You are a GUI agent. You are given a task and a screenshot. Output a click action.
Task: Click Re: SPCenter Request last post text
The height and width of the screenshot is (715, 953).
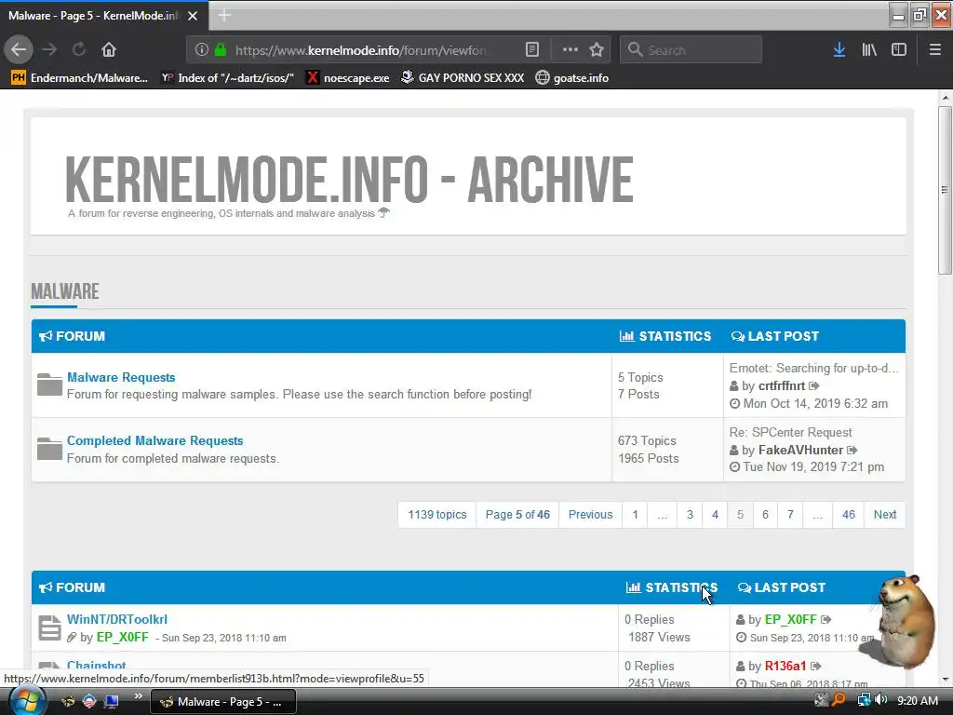click(x=791, y=432)
